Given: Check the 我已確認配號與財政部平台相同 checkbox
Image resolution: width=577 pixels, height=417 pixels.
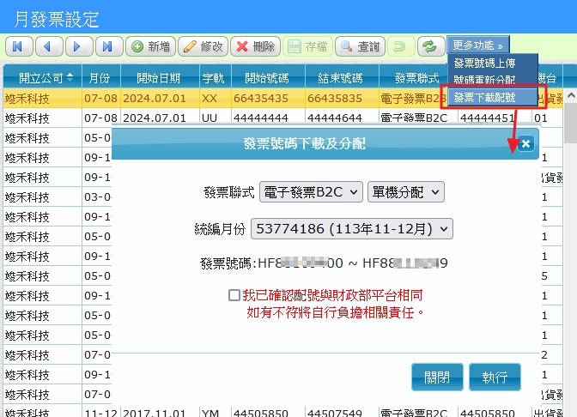Looking at the screenshot, I should pyautogui.click(x=234, y=295).
